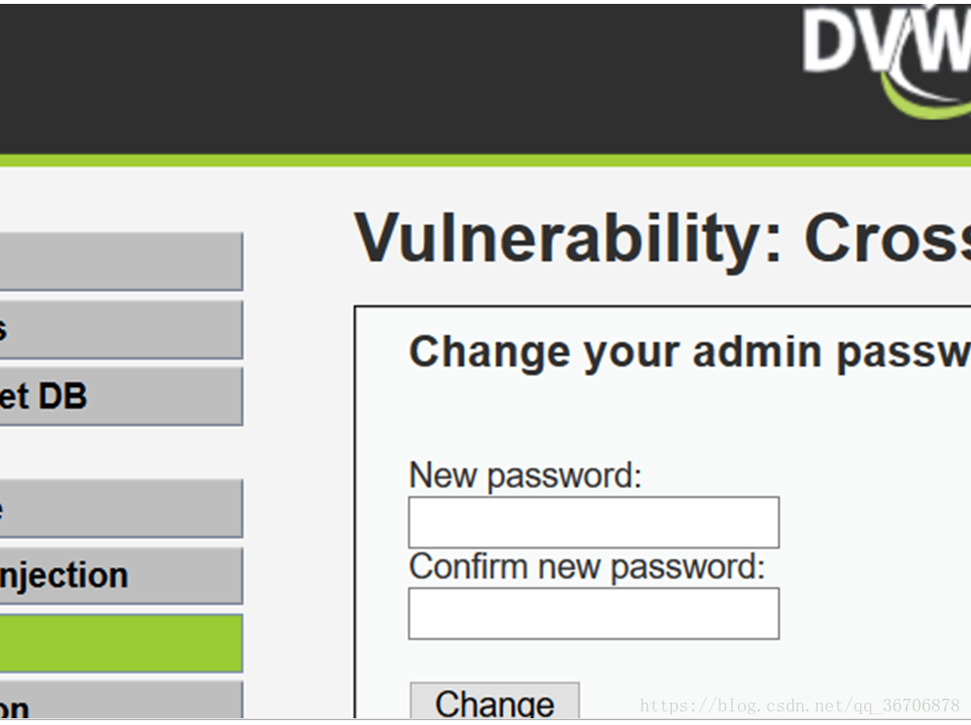Screen dimensions: 971x725
Task: Click the blog.csdn.net watermark URL
Action: click(x=799, y=706)
